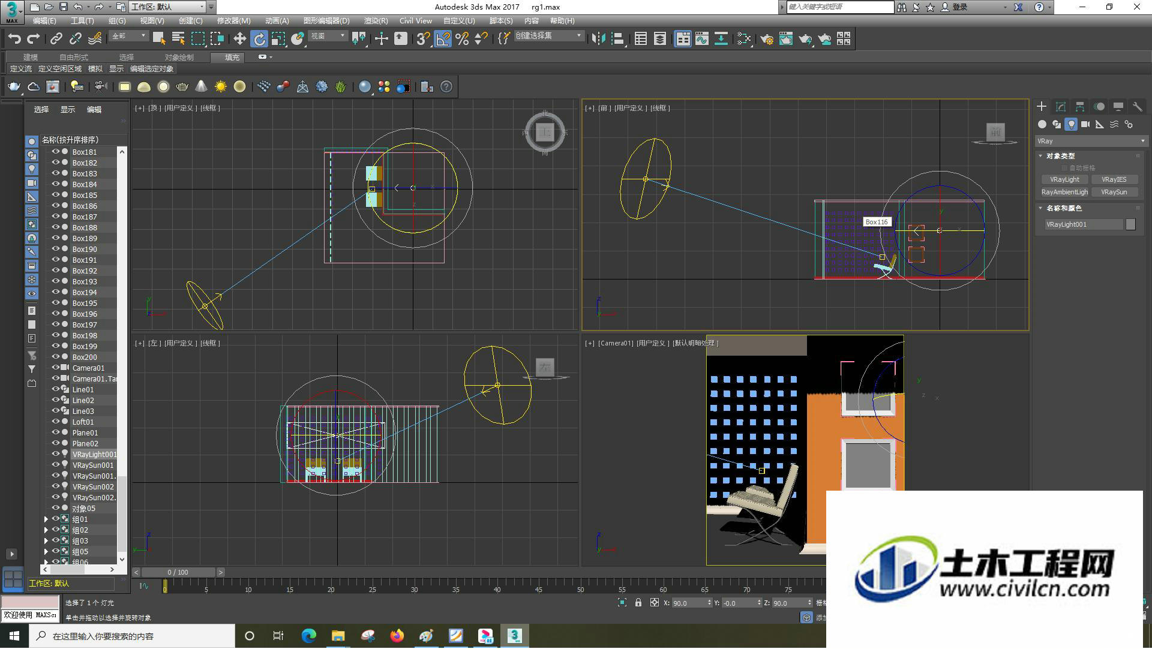The width and height of the screenshot is (1152, 649).
Task: Click 显示 in scene explorer menu
Action: click(67, 110)
